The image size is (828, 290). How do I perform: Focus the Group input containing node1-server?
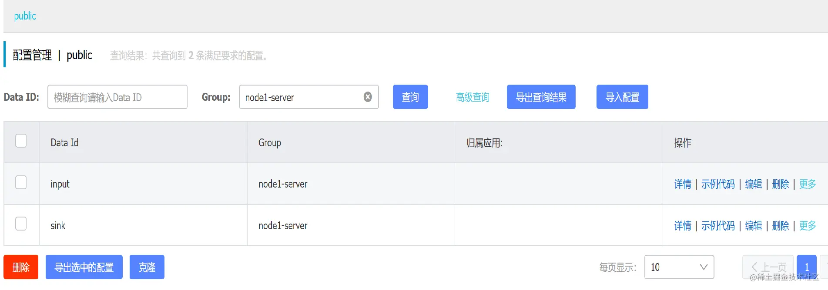(309, 97)
